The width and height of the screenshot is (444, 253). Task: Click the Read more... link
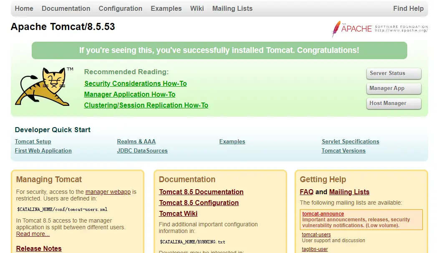pos(33,234)
